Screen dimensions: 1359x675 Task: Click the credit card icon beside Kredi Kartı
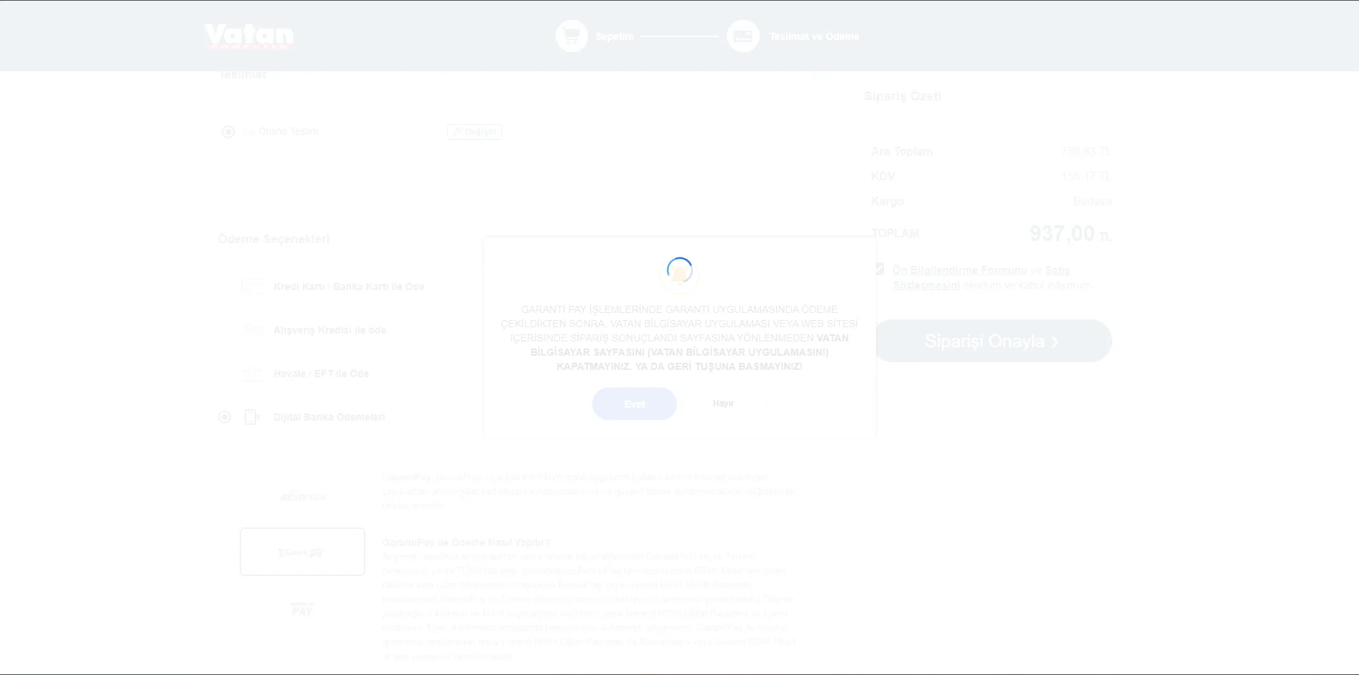tap(253, 287)
